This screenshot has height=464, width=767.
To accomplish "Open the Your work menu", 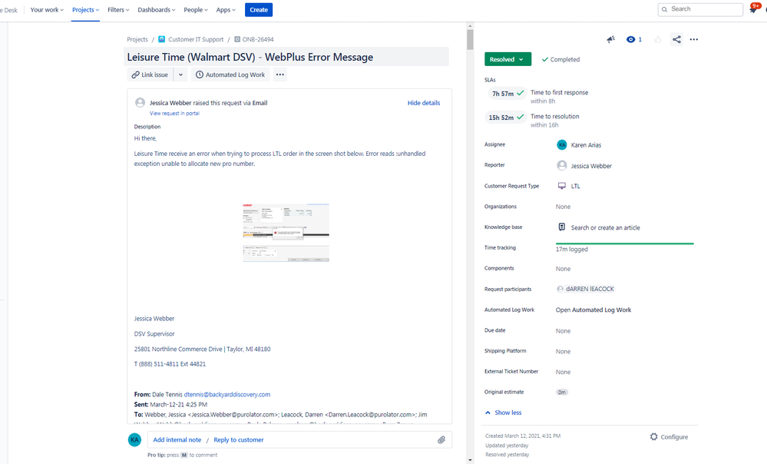I will pos(47,10).
